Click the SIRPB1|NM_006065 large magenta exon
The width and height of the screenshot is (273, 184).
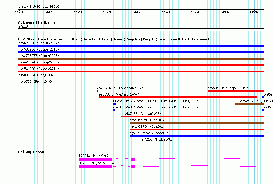[x=96, y=159]
